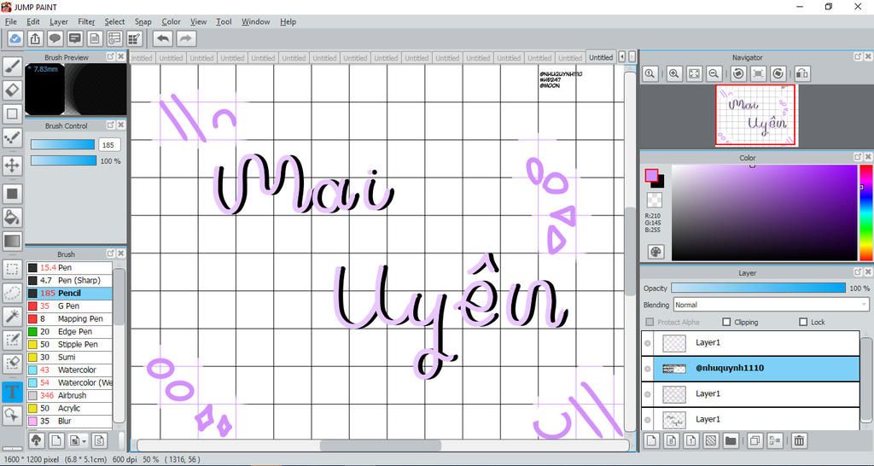Click the Navigator canvas thumbnail

pyautogui.click(x=755, y=115)
